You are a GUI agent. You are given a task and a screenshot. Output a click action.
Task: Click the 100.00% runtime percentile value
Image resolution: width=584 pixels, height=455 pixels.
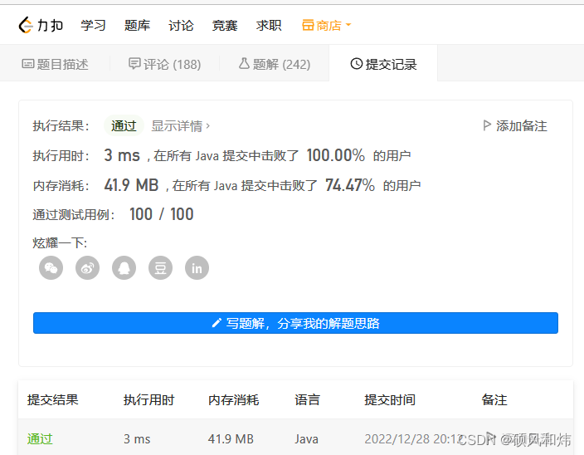coord(336,155)
